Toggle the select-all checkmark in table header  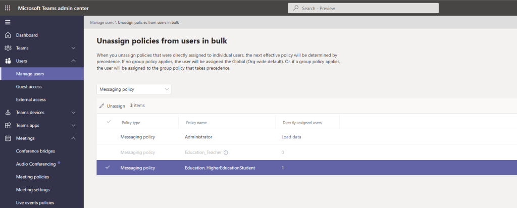[x=108, y=122]
